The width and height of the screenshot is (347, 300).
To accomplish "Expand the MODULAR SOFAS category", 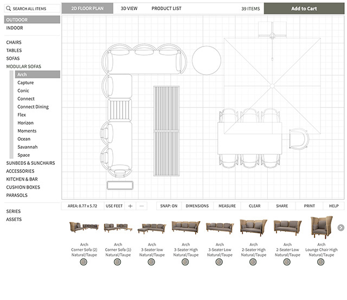I will coord(23,66).
